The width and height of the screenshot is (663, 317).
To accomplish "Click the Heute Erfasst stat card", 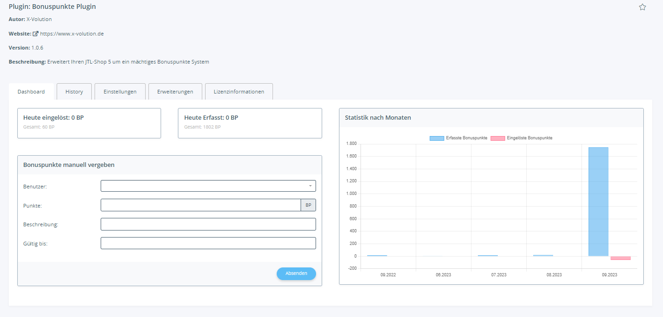I will coord(250,123).
